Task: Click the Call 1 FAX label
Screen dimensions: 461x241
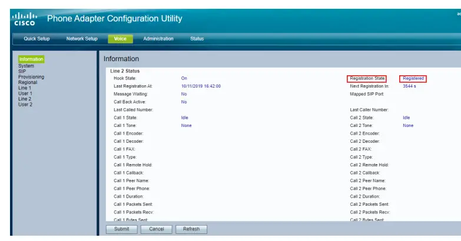Action: 124,149
